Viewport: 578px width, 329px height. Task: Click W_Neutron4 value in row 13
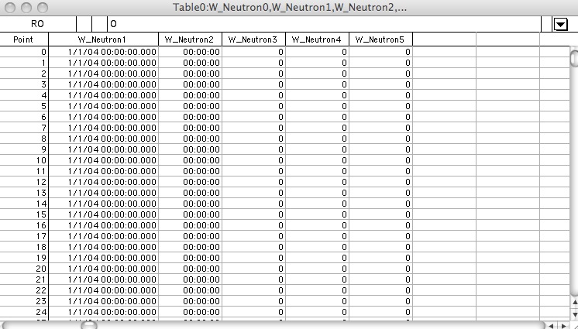pos(317,193)
